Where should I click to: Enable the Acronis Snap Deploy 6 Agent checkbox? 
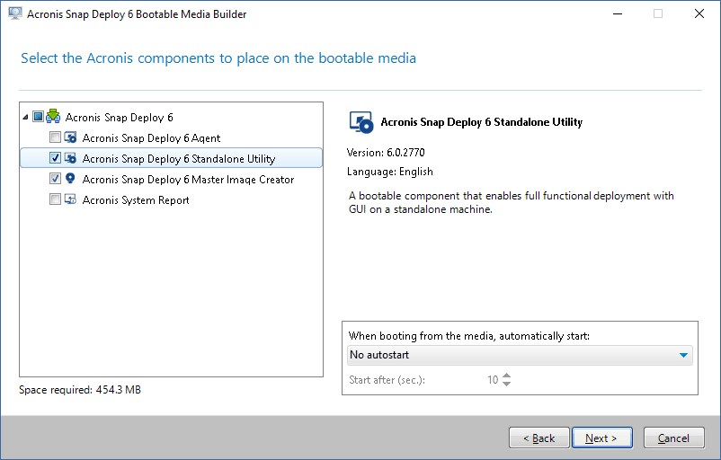tap(56, 137)
